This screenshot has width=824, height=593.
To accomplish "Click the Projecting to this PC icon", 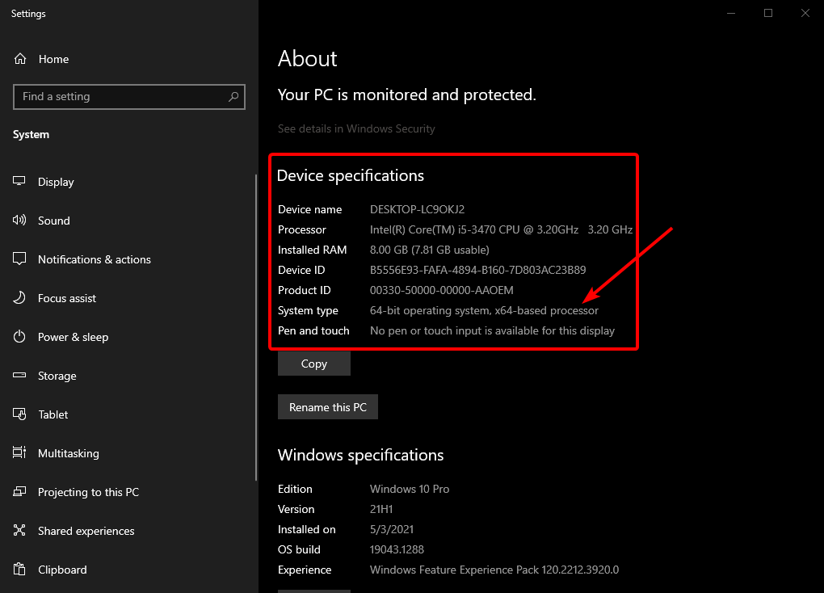I will click(x=19, y=491).
